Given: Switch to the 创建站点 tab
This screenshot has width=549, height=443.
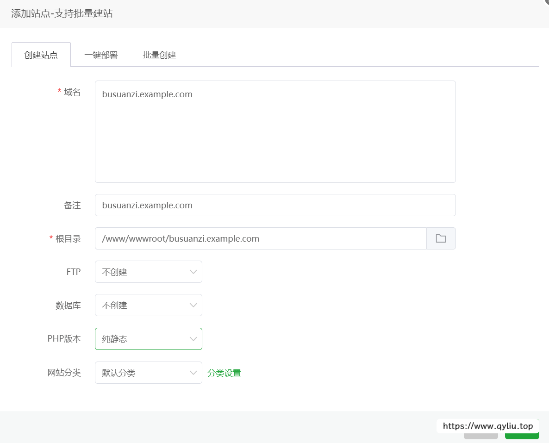Looking at the screenshot, I should (41, 55).
